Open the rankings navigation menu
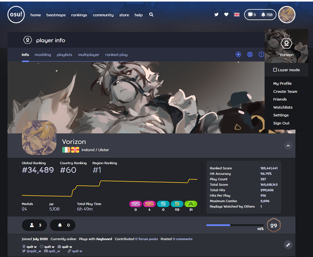Screen dimensions: 313x257 (79, 15)
